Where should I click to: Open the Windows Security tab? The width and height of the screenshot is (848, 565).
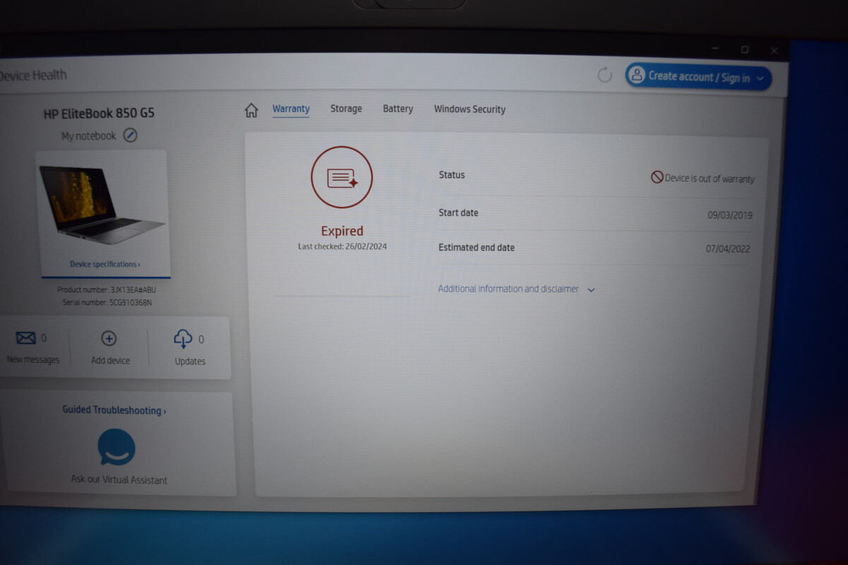point(470,109)
